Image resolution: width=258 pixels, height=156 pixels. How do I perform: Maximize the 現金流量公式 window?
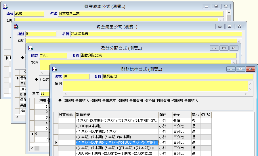[x=229, y=26]
